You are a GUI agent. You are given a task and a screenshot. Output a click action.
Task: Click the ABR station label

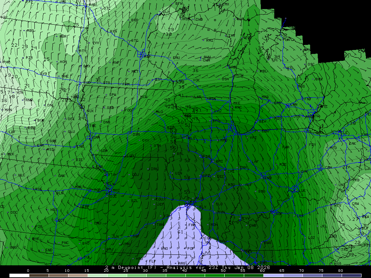[63, 36]
